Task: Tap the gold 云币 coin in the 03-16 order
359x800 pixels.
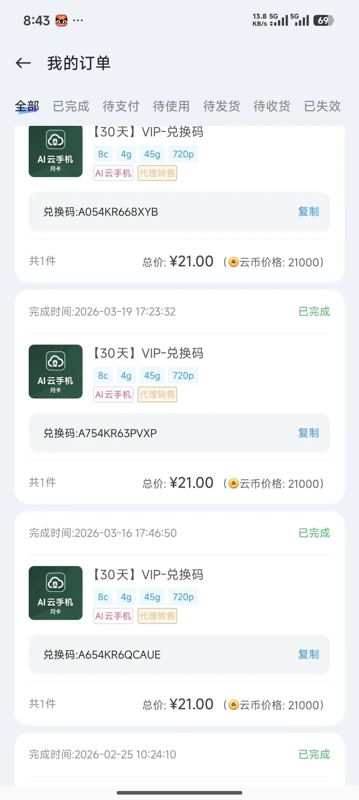Action: 234,705
